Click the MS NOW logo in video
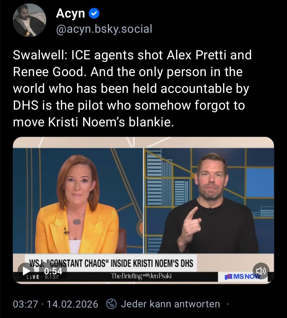The image size is (287, 318). (243, 276)
